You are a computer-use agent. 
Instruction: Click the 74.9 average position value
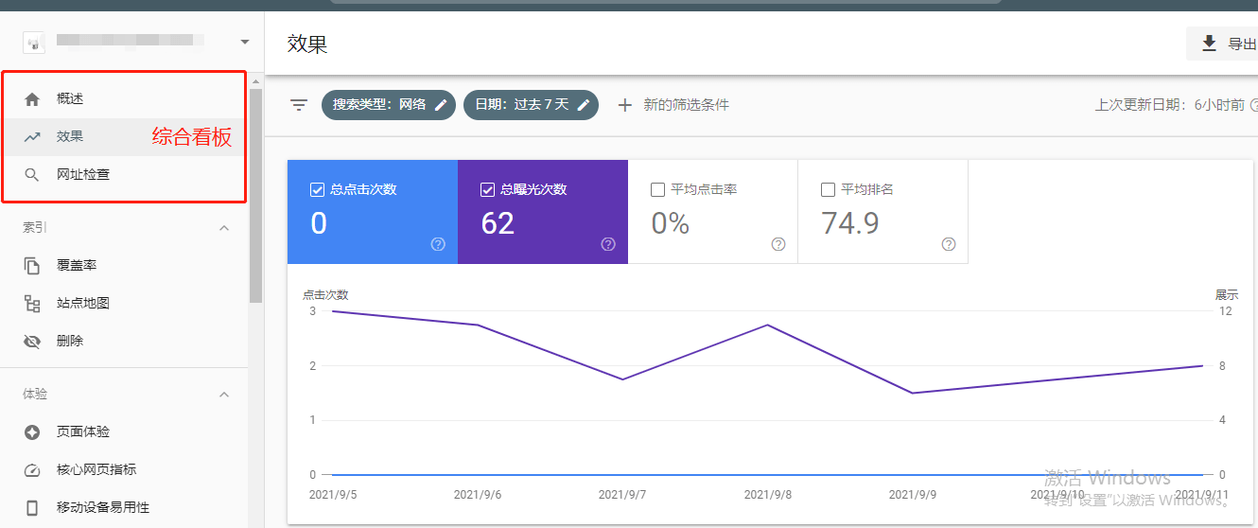pos(850,223)
